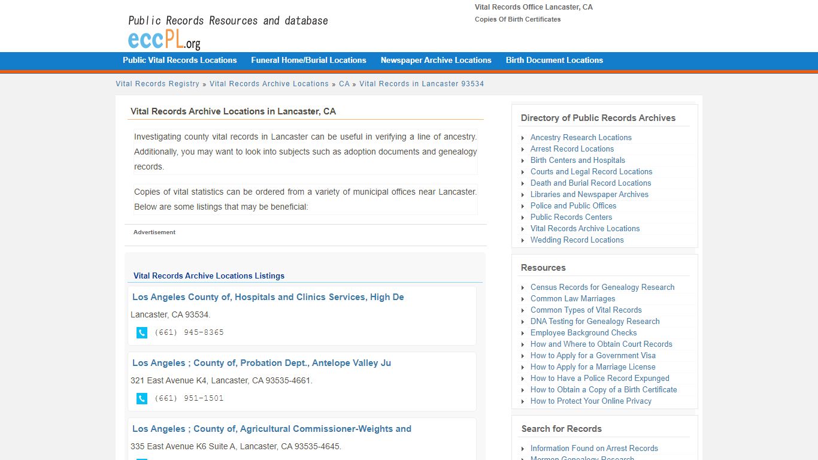818x460 pixels.
Task: Open Copies Of Birth Certificates link
Action: 518,19
